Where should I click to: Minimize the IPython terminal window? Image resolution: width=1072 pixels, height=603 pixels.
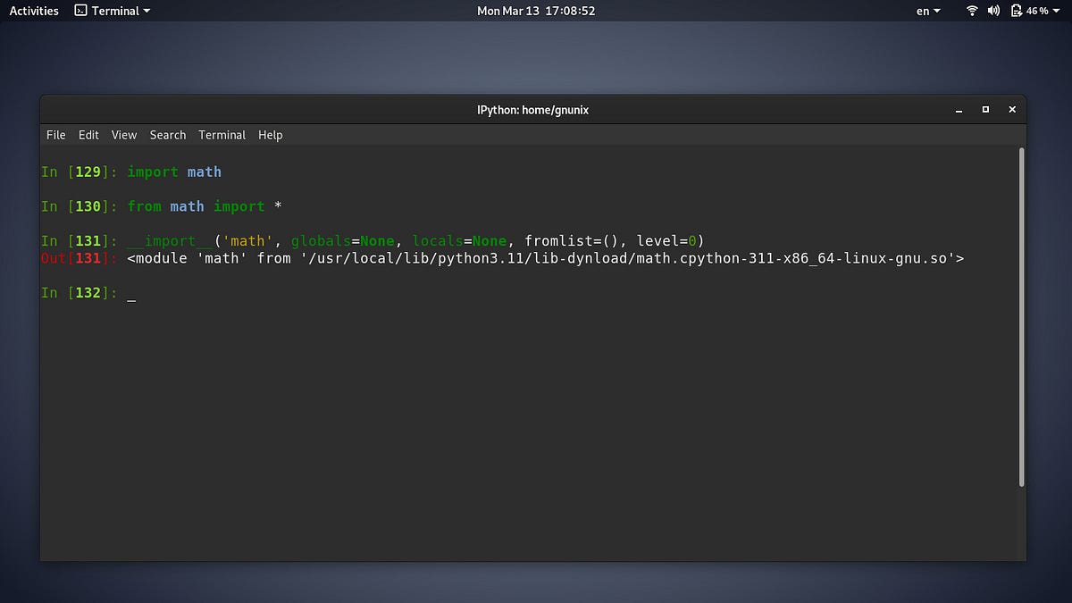[959, 110]
